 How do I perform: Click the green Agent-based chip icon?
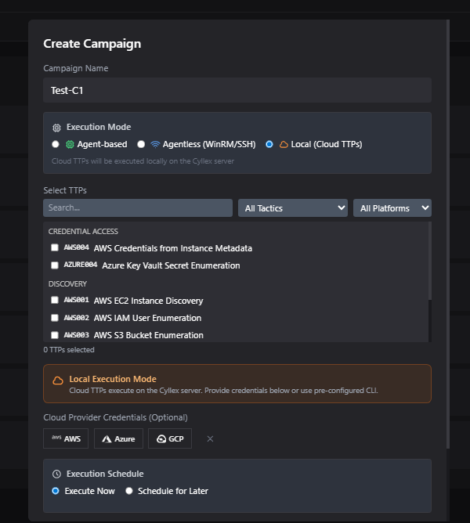coord(70,144)
